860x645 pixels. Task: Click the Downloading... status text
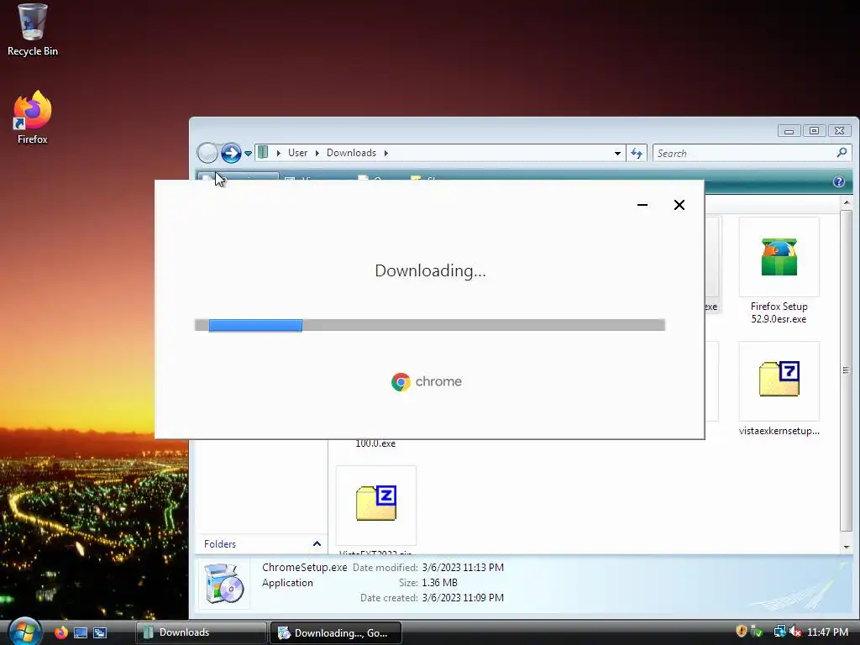[x=430, y=271]
